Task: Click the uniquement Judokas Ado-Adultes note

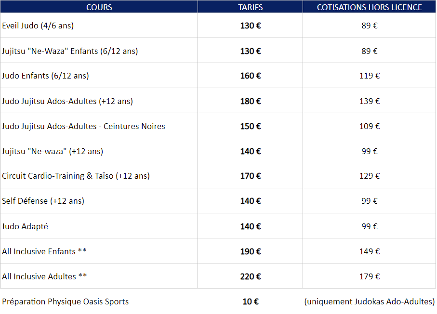Action: coord(369,301)
